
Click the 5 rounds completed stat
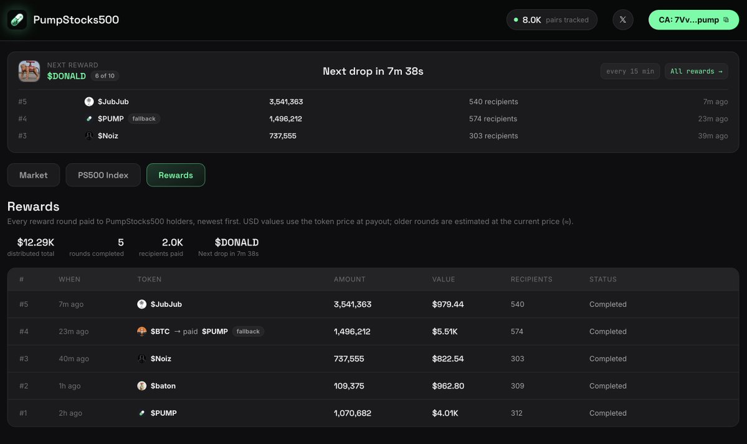pyautogui.click(x=97, y=247)
